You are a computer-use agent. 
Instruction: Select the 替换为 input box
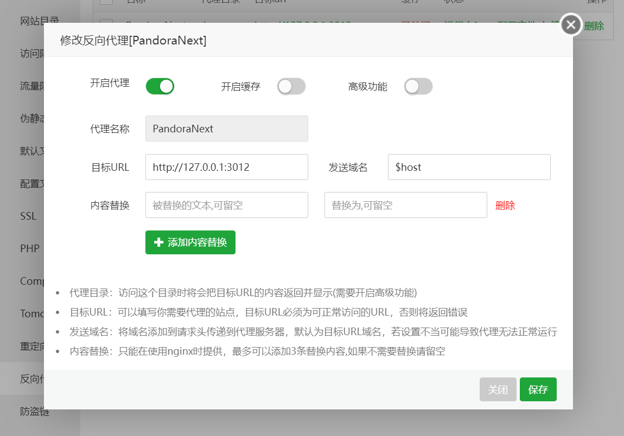405,205
